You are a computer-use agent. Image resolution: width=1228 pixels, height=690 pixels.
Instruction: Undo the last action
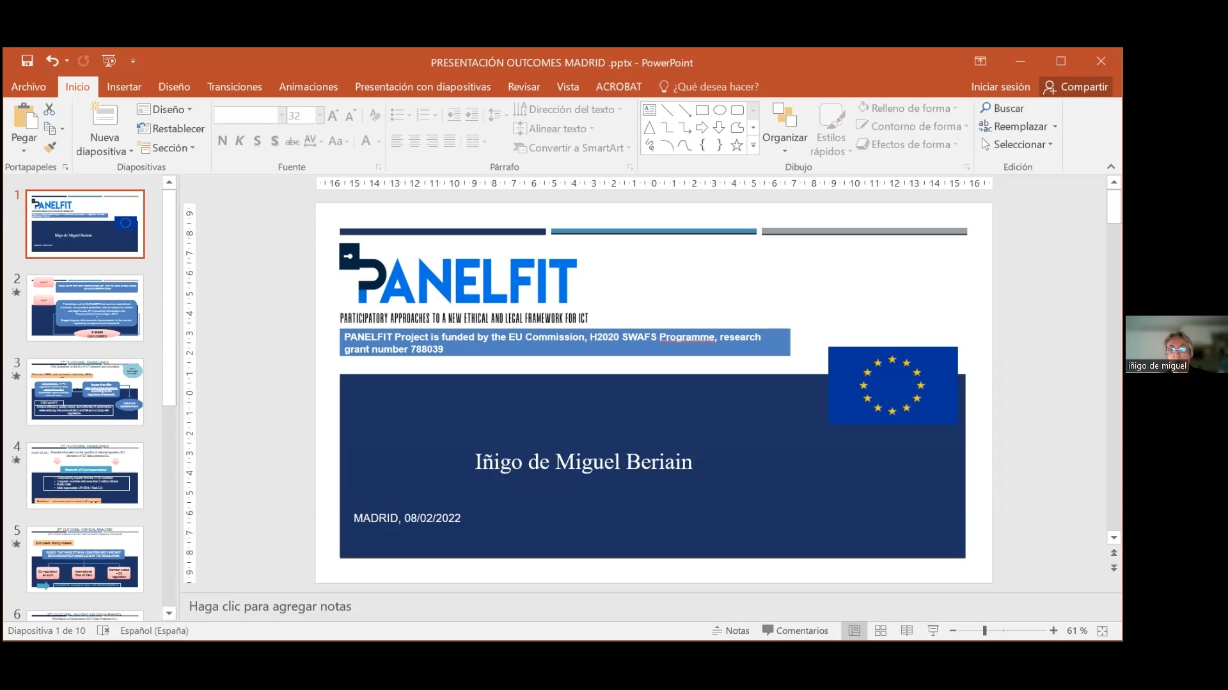coord(52,61)
